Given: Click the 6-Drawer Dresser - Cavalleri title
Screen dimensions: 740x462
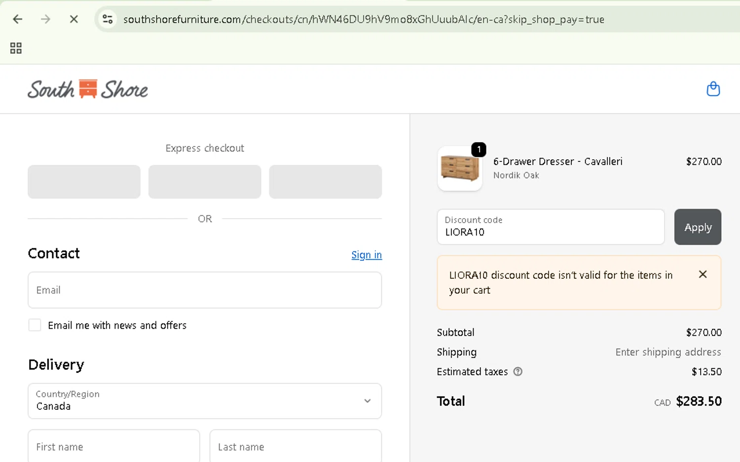Looking at the screenshot, I should coord(558,161).
